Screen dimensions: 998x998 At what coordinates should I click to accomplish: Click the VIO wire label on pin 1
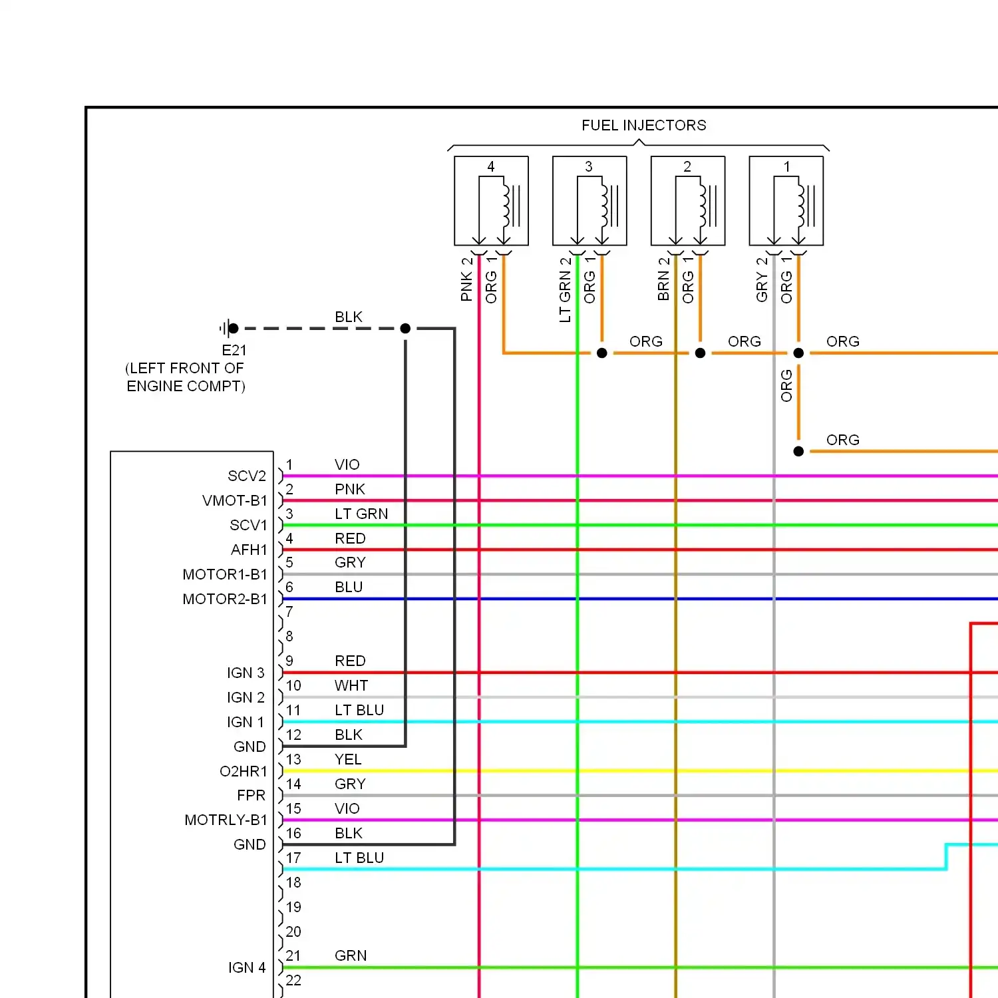point(347,464)
